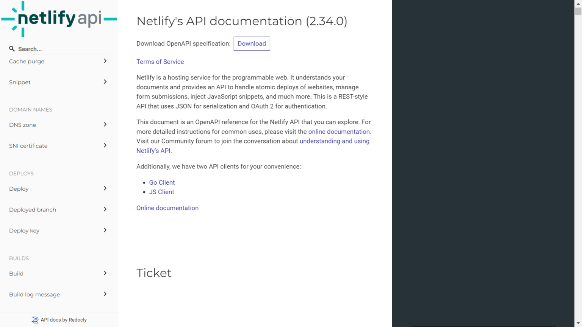
Task: Click the Netlify API logo
Action: tap(59, 19)
